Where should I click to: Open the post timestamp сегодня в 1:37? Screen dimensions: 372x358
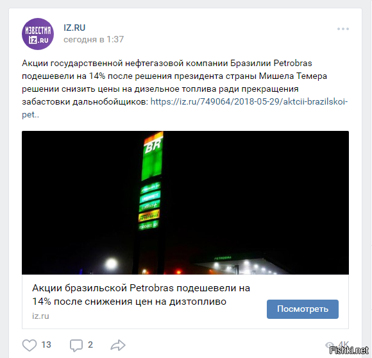(94, 39)
